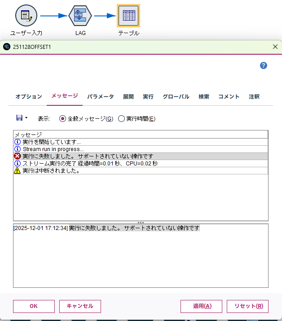Click the info icon beside 実行を開始しています
The height and width of the screenshot is (321, 282).
(18, 142)
